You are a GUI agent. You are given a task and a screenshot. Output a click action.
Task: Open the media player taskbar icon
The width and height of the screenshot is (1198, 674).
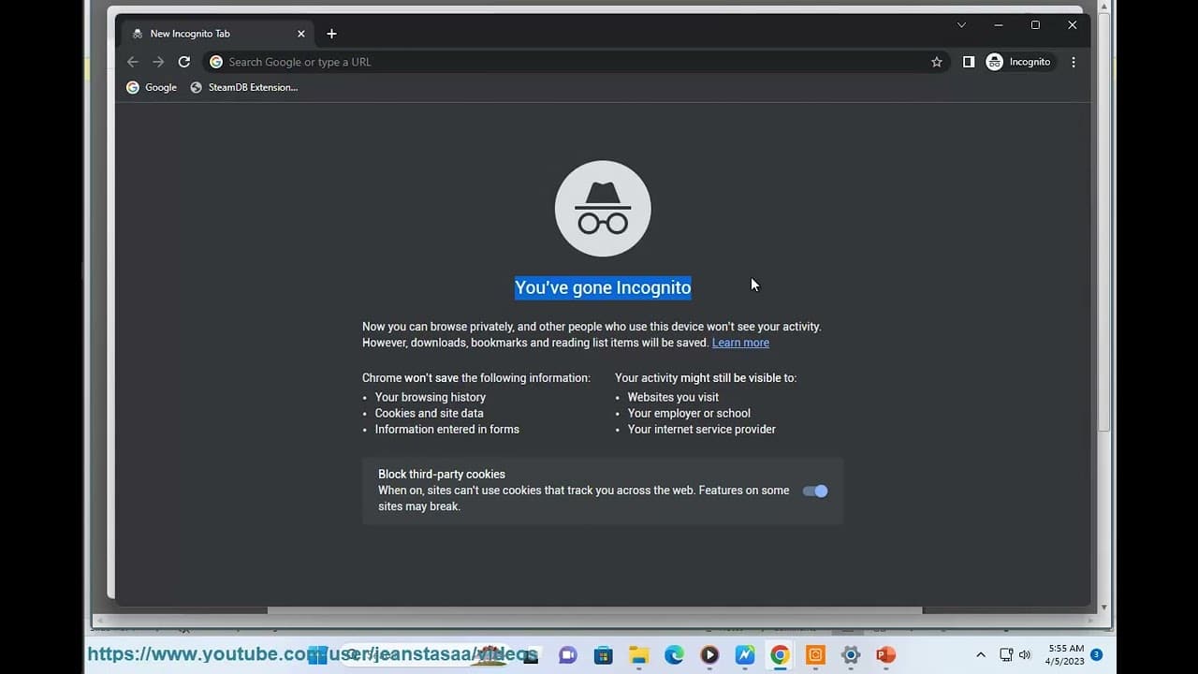tap(709, 655)
